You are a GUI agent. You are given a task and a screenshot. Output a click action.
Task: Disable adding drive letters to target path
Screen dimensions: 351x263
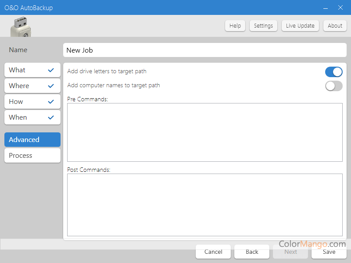pos(333,72)
